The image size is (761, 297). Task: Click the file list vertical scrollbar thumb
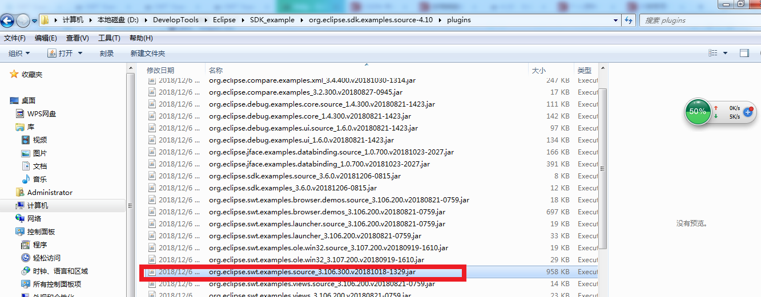click(603, 168)
